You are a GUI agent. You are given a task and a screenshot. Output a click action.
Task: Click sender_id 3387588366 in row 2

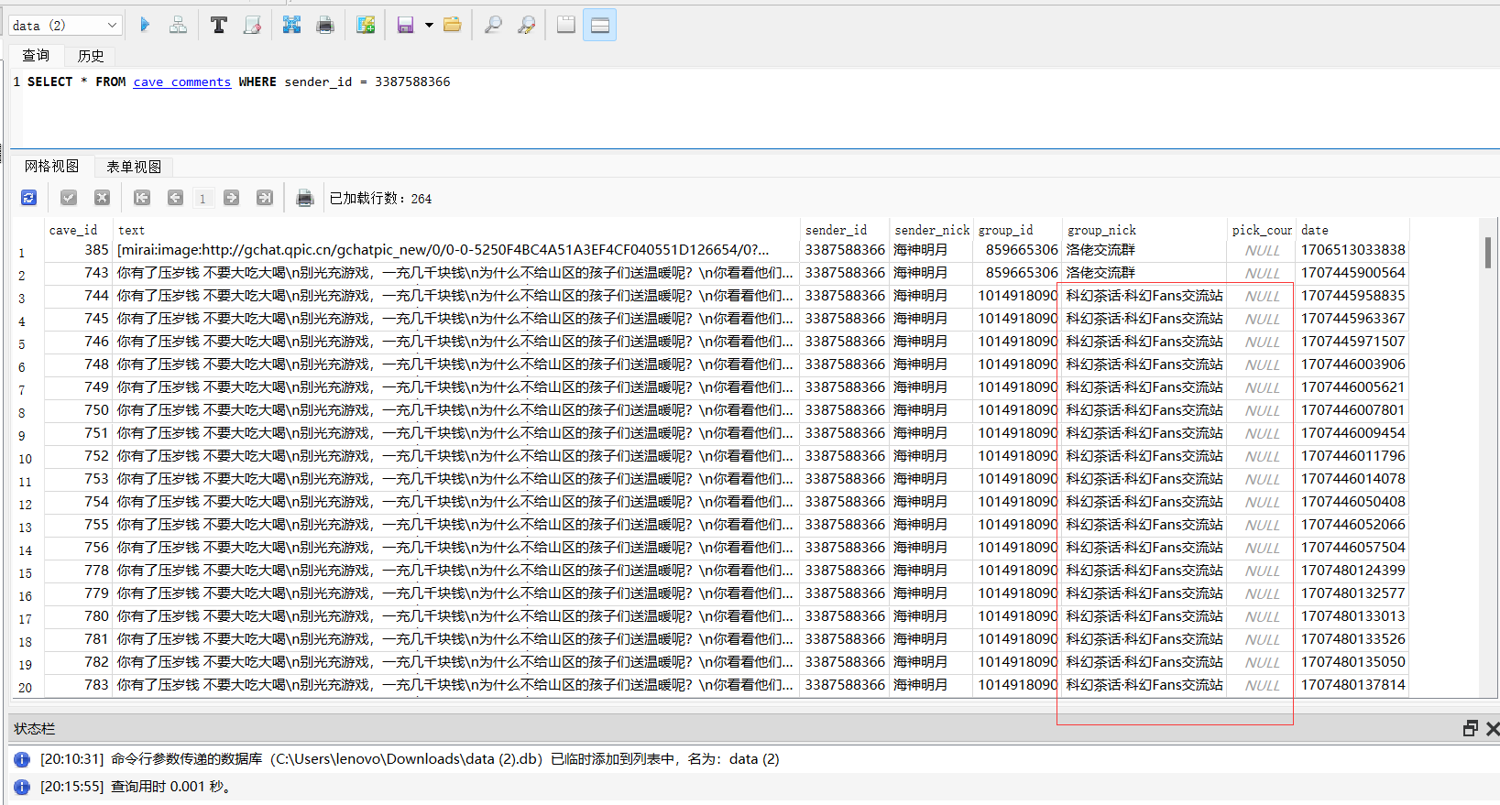[844, 273]
